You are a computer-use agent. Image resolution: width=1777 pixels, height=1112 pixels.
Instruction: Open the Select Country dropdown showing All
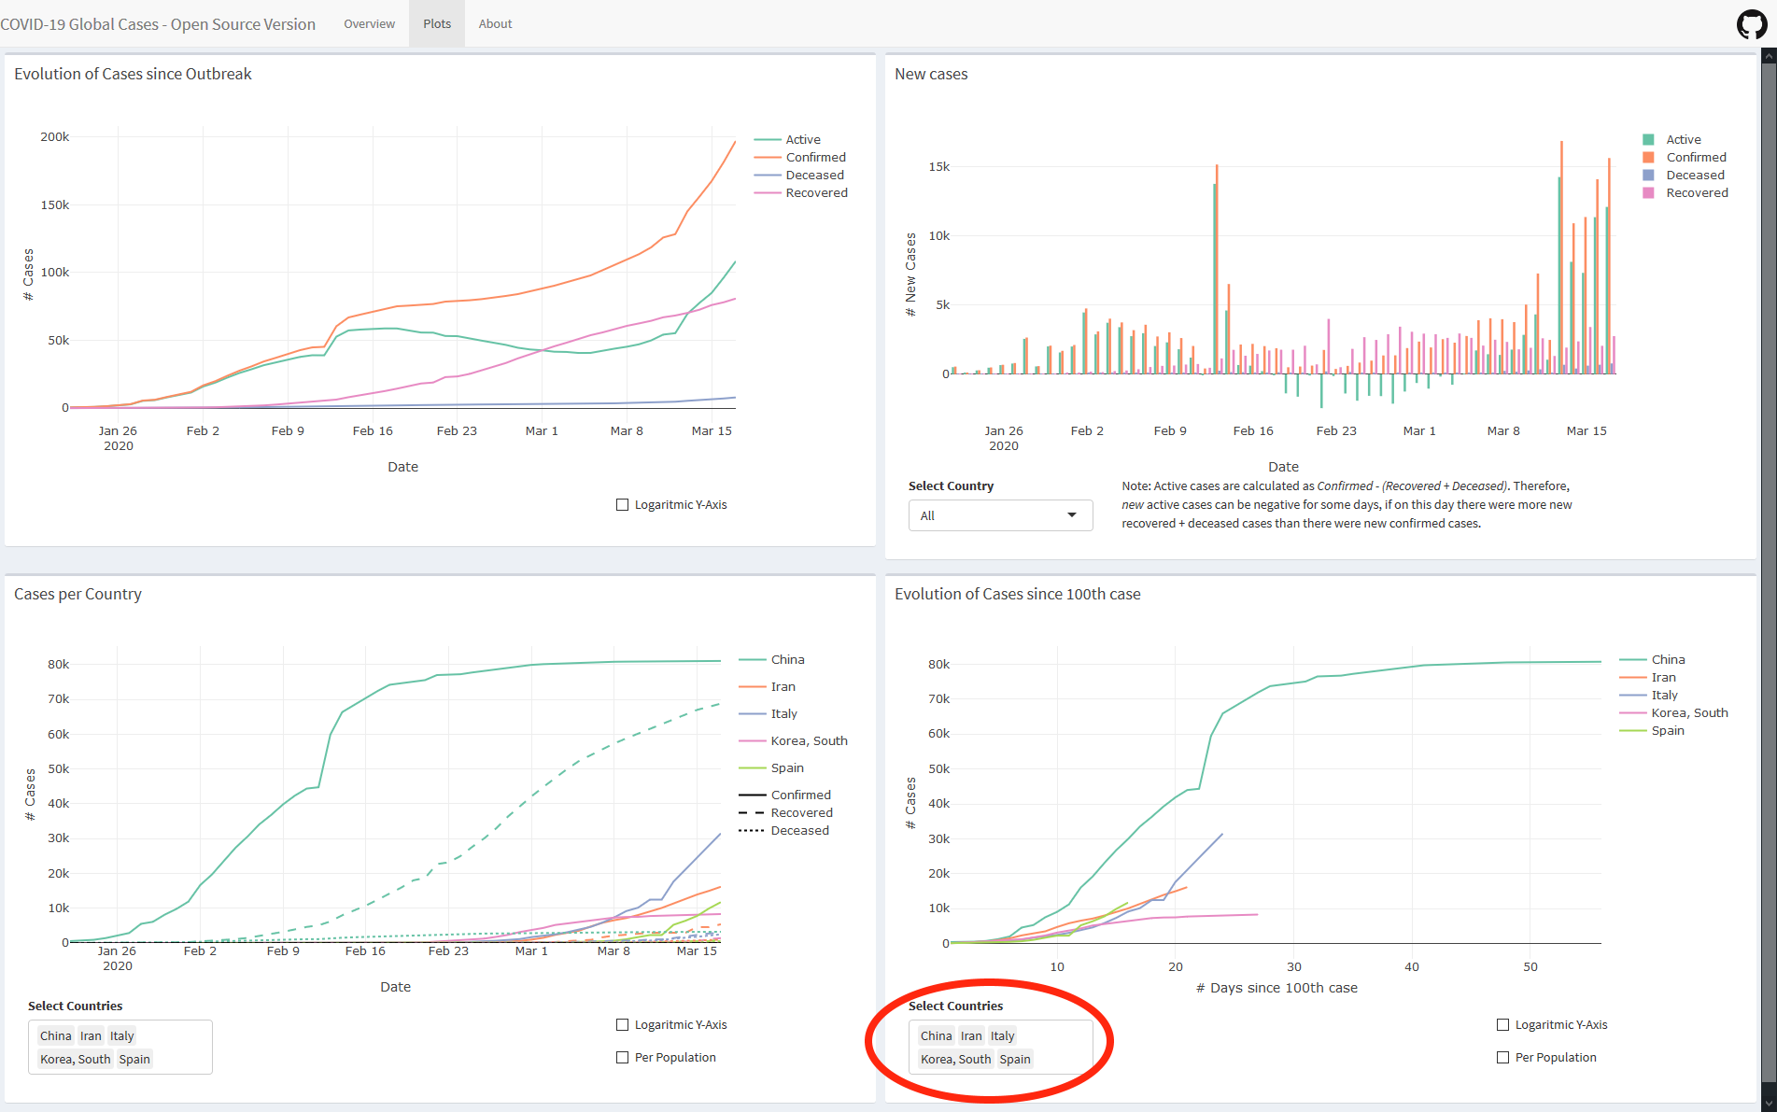(1000, 515)
